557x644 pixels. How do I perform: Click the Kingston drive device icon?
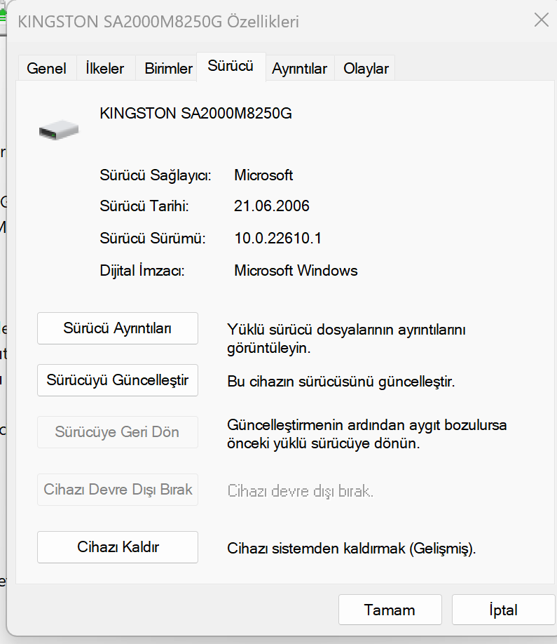click(x=59, y=130)
